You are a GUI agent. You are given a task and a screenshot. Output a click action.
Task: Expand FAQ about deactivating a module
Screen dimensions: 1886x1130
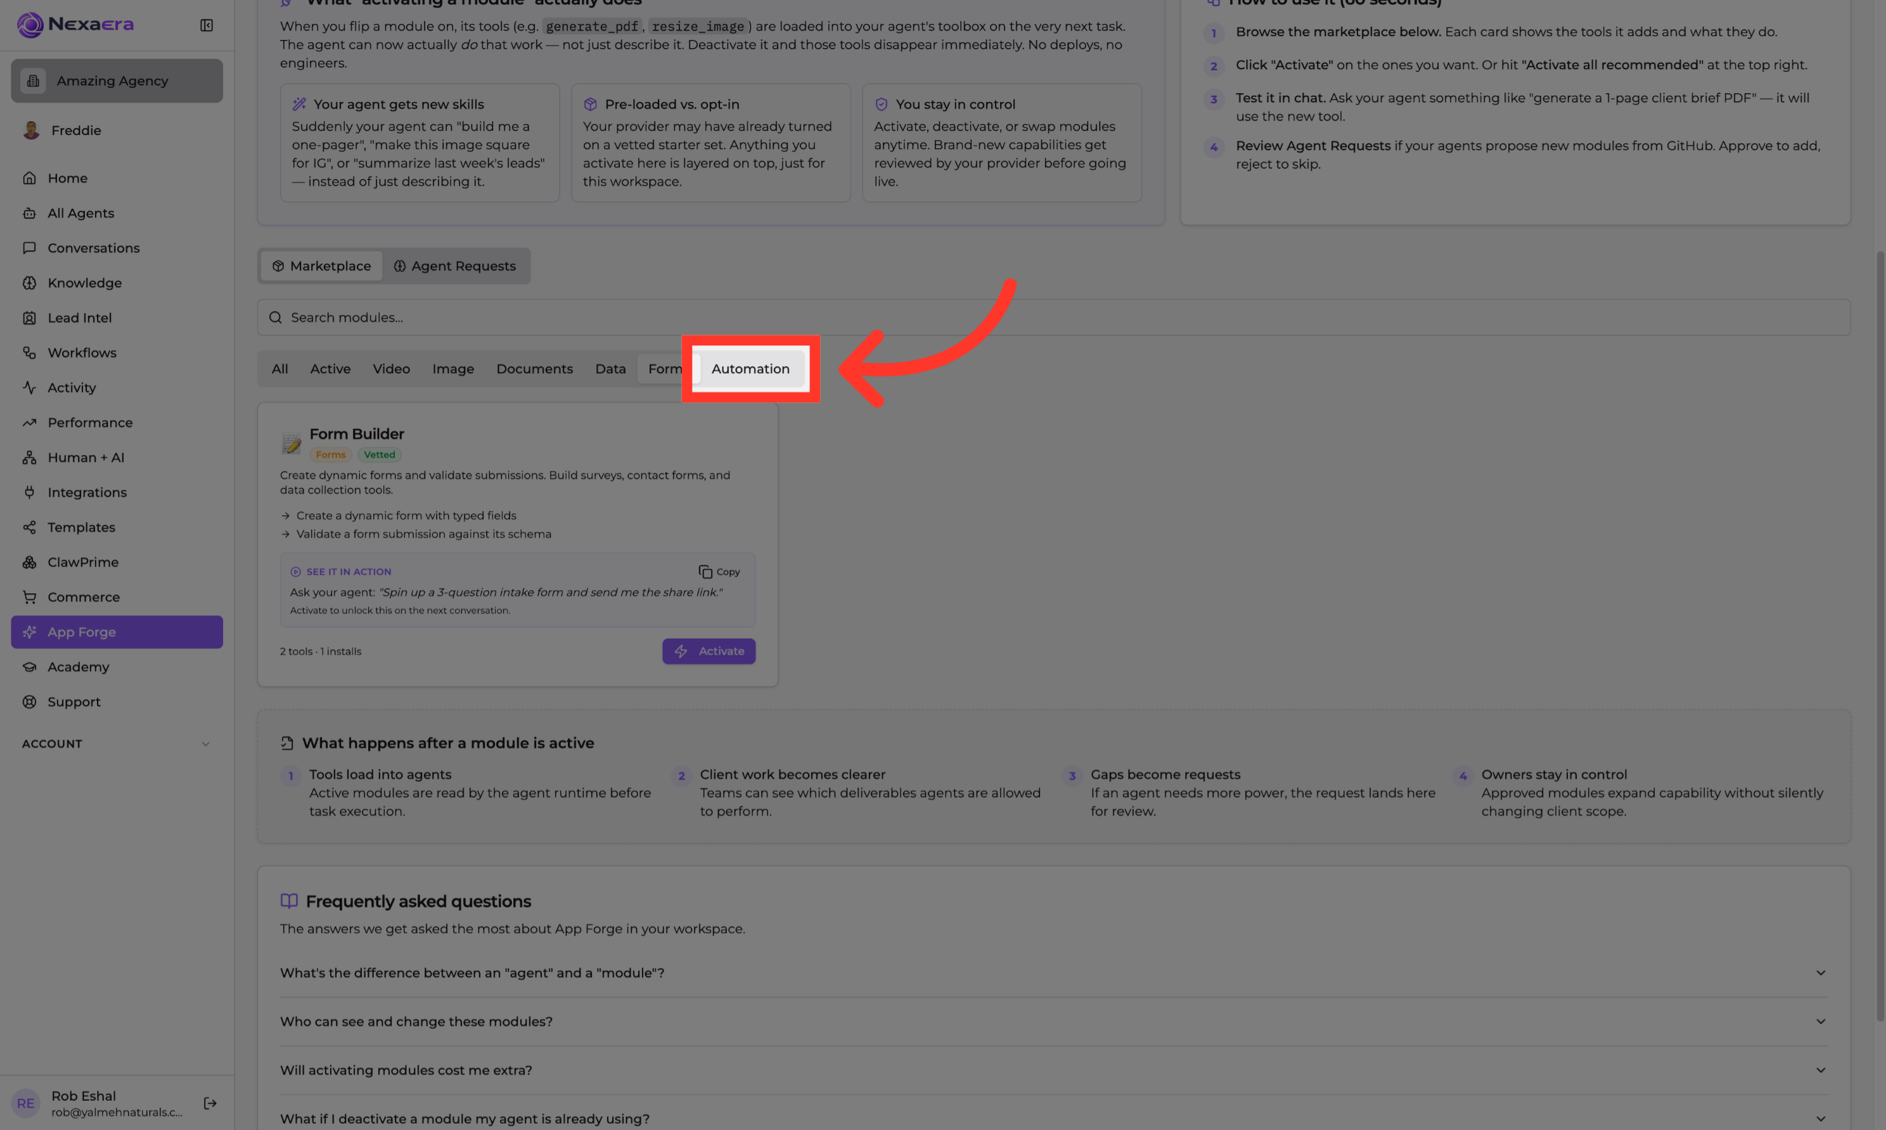[x=1054, y=1119]
